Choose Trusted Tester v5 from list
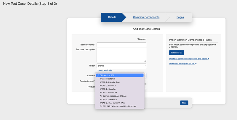 (108, 79)
